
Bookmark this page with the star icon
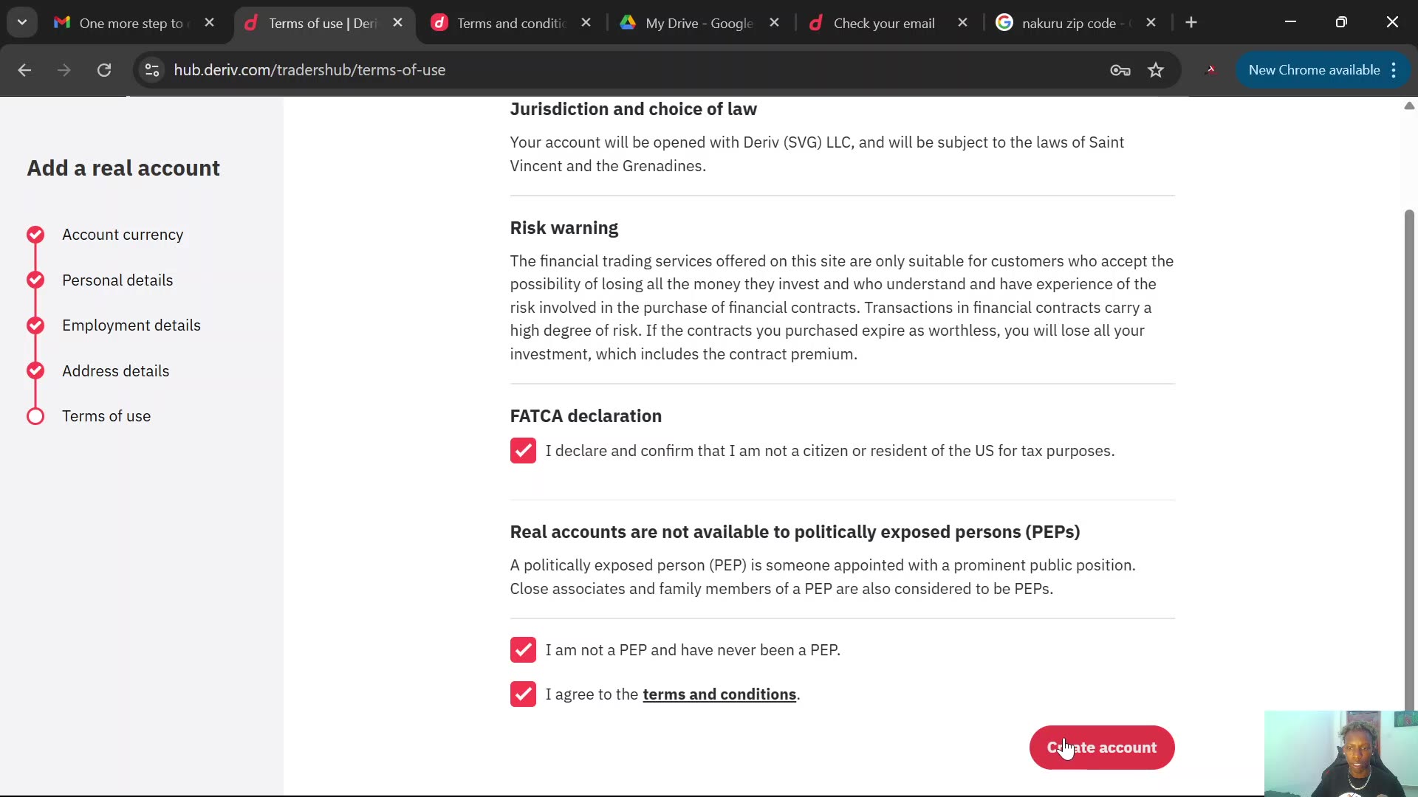1156,70
